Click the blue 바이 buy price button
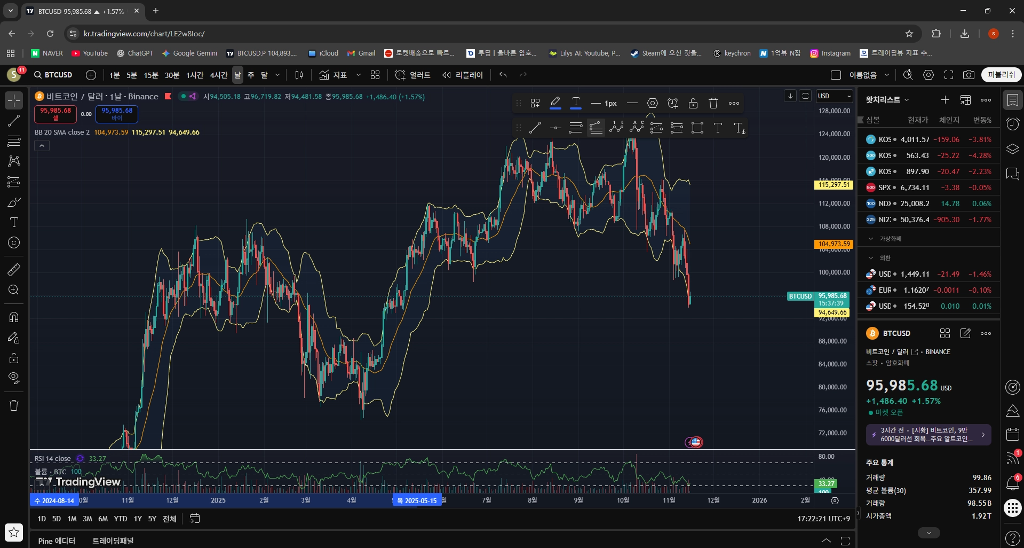This screenshot has height=548, width=1024. tap(117, 114)
